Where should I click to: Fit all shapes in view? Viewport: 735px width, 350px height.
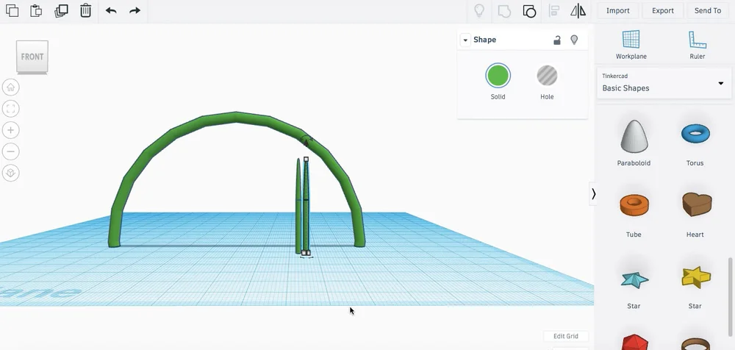pos(11,109)
